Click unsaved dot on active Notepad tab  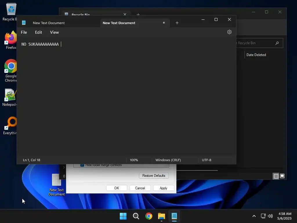point(164,23)
